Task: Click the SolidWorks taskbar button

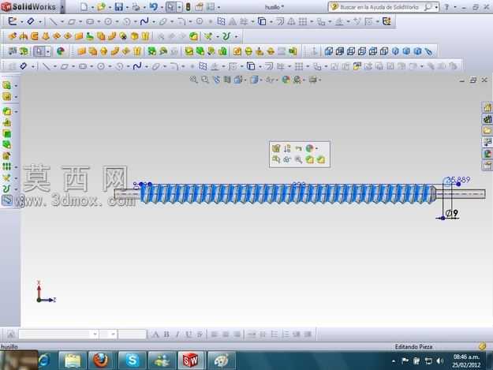Action: tap(191, 361)
